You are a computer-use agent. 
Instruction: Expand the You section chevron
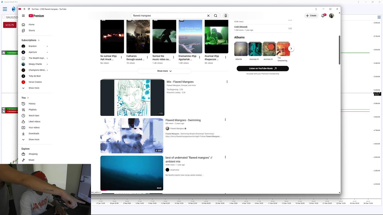pyautogui.click(x=28, y=98)
